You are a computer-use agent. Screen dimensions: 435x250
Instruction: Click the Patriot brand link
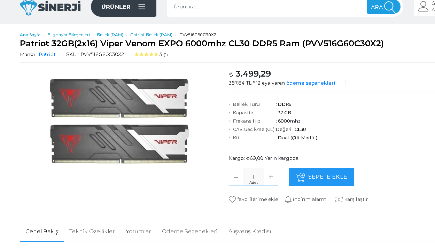point(47,54)
